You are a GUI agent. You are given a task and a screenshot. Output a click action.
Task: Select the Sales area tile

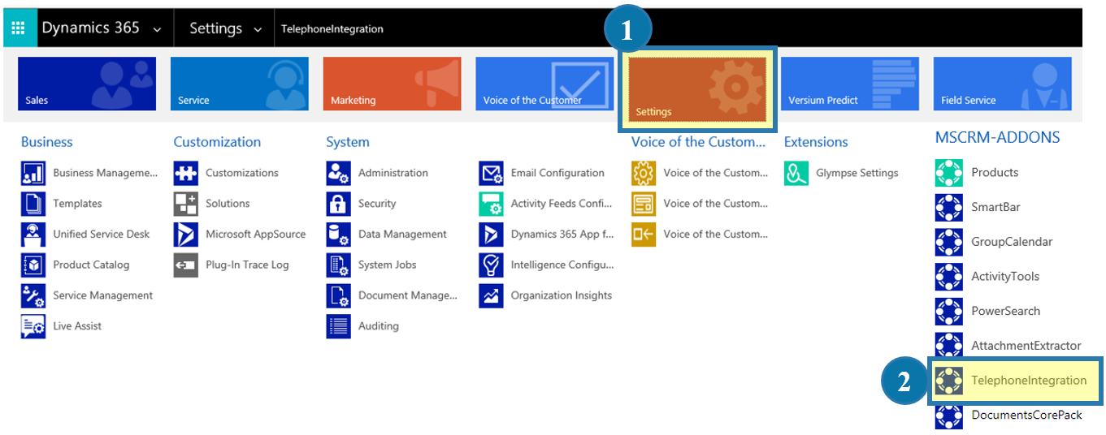87,84
